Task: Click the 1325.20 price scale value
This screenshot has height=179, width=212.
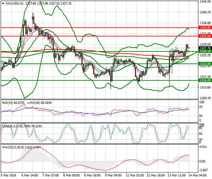Action: tap(205, 55)
